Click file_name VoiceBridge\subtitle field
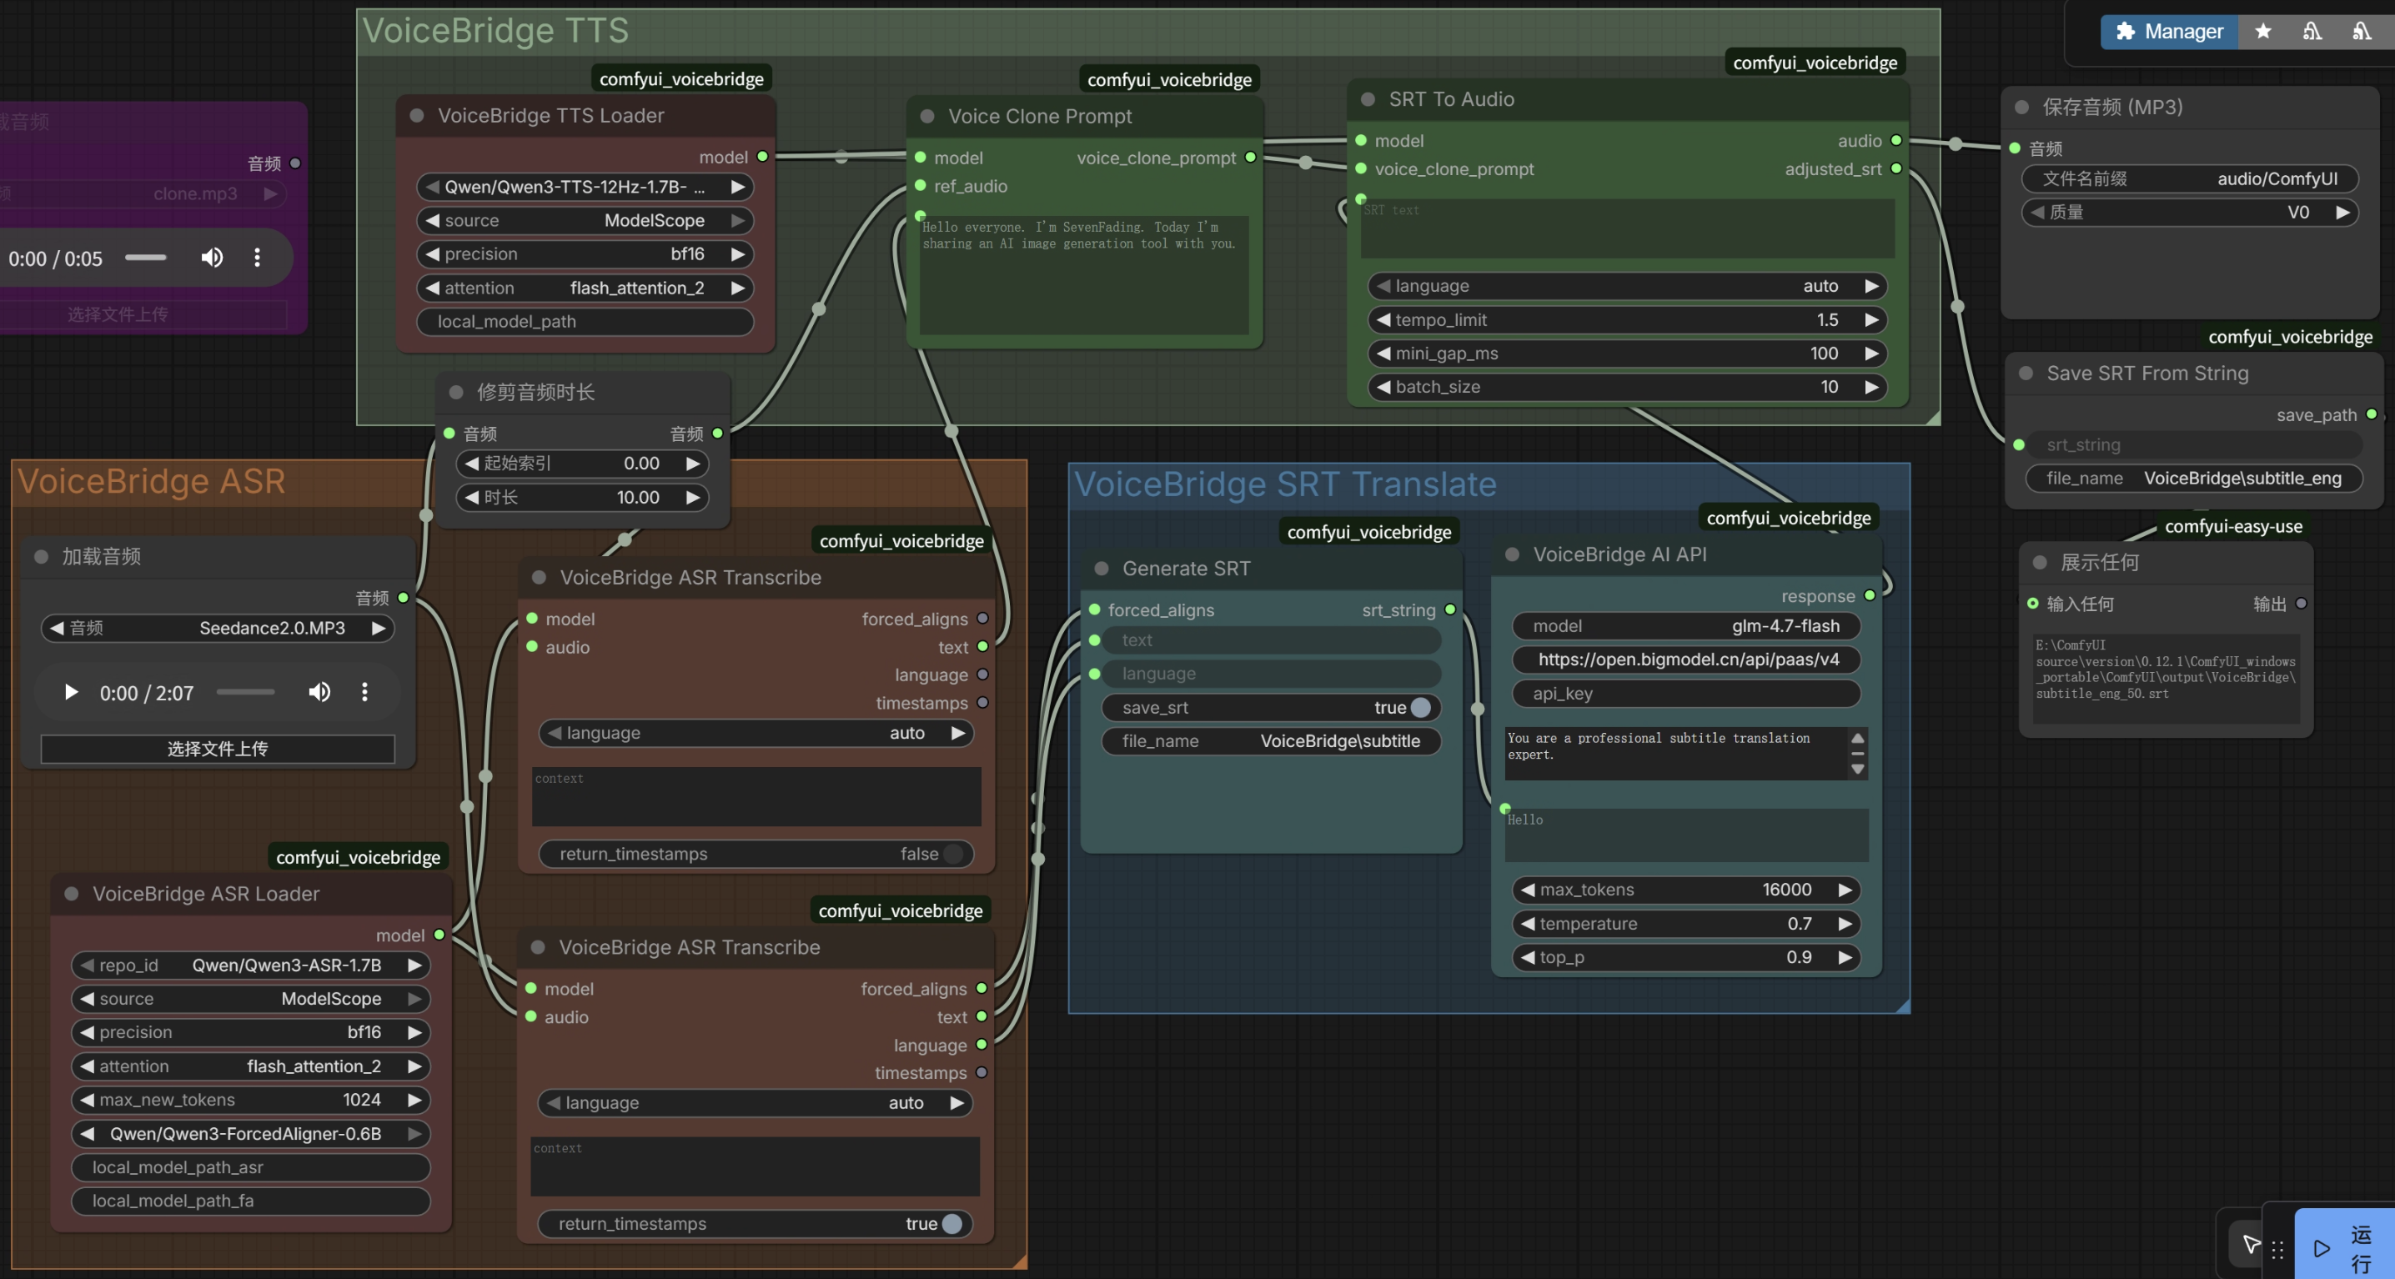Image resolution: width=2395 pixels, height=1279 pixels. (1271, 742)
